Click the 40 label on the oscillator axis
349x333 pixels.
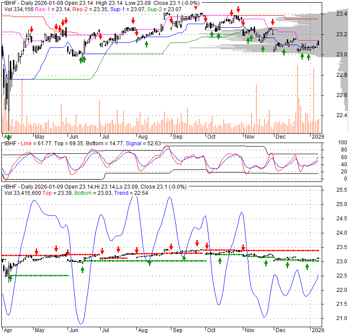(344, 164)
